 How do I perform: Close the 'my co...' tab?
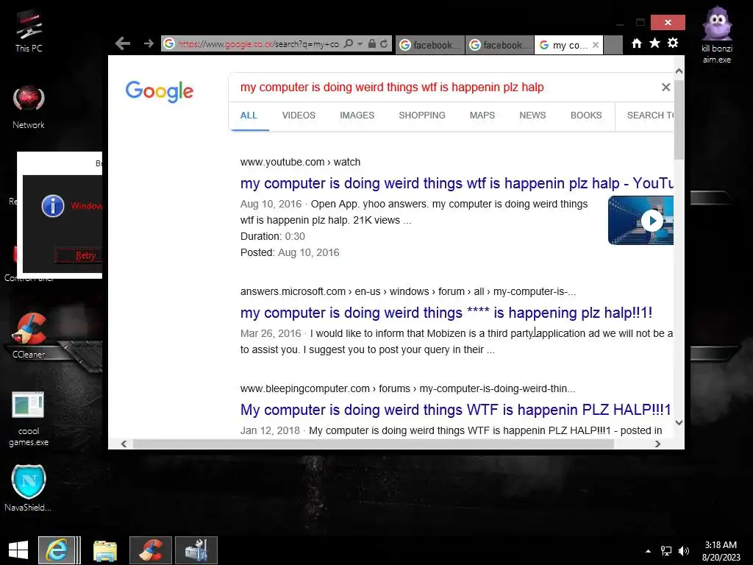click(x=596, y=45)
